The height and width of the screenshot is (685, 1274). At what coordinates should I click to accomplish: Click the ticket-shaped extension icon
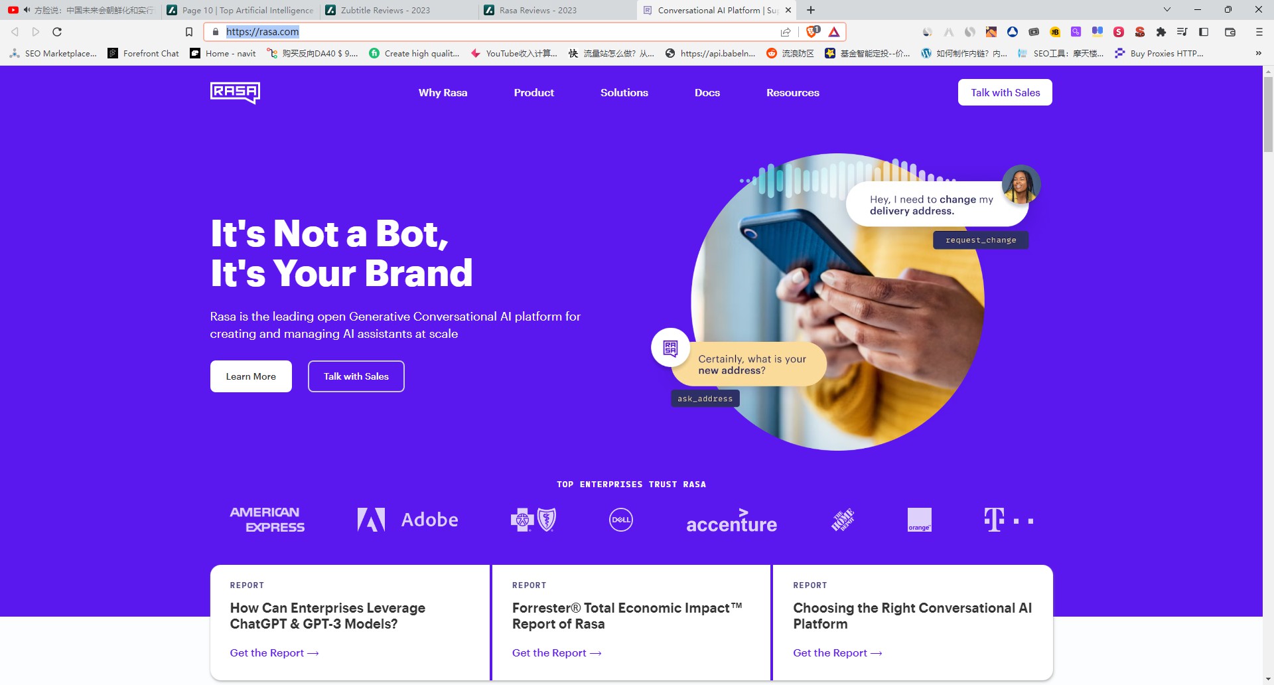click(1034, 32)
